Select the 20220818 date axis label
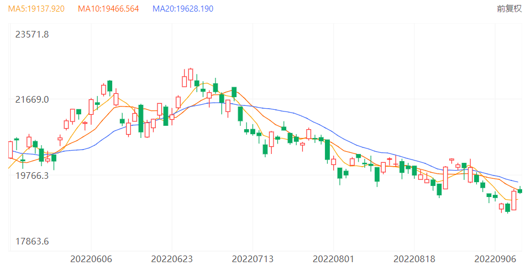 (414, 259)
